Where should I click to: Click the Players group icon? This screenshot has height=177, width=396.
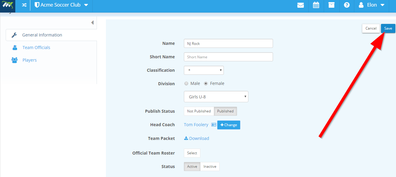tap(14, 60)
